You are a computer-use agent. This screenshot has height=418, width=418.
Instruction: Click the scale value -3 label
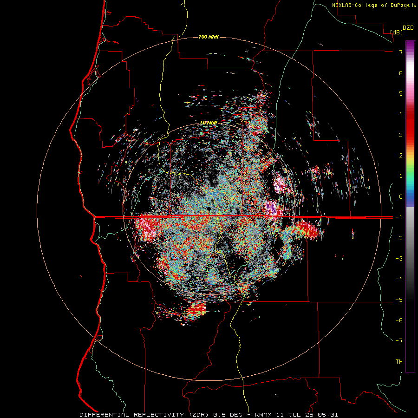click(399, 258)
